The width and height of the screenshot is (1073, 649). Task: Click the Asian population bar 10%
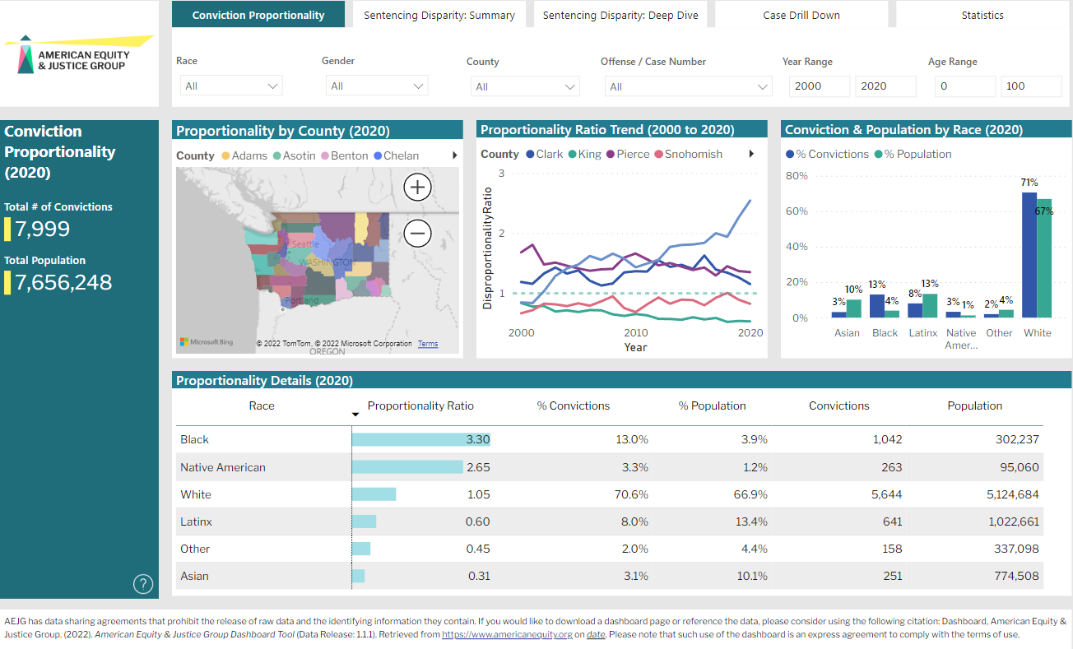pyautogui.click(x=854, y=308)
